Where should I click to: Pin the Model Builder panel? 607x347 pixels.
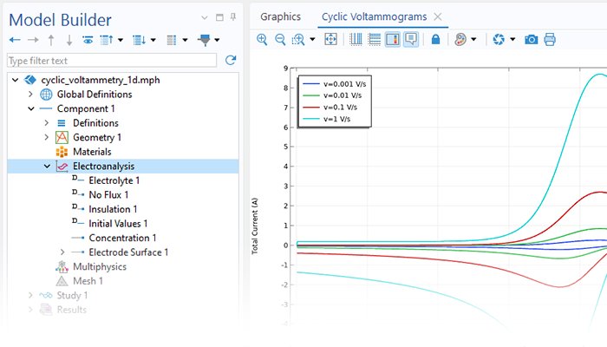point(233,16)
